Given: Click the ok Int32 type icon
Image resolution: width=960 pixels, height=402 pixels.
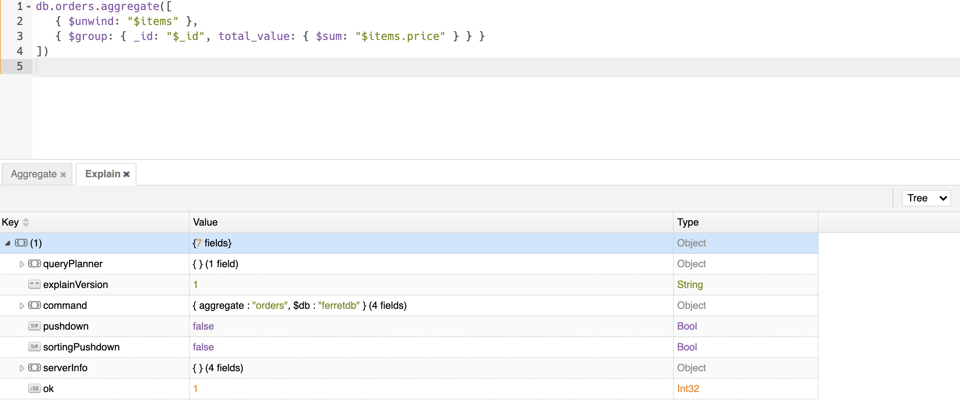Looking at the screenshot, I should tap(34, 389).
